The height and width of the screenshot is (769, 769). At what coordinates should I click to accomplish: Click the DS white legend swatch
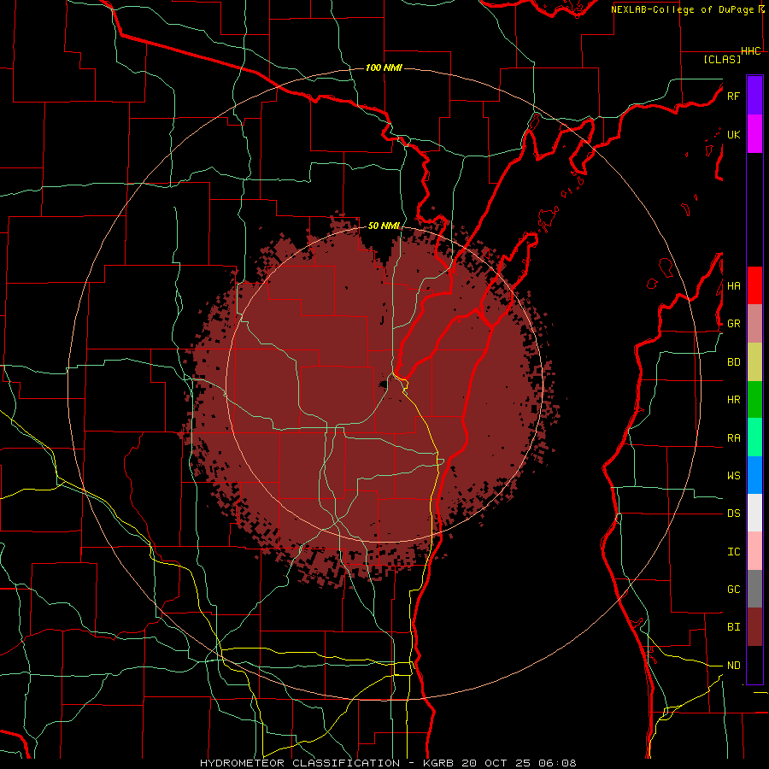(754, 513)
